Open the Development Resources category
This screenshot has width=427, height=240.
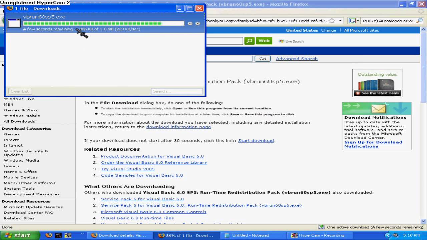point(32,194)
